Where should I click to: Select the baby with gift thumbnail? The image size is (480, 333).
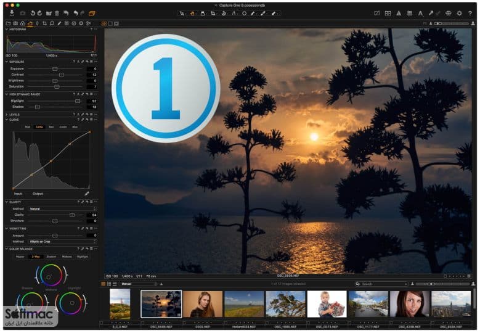[327, 304]
